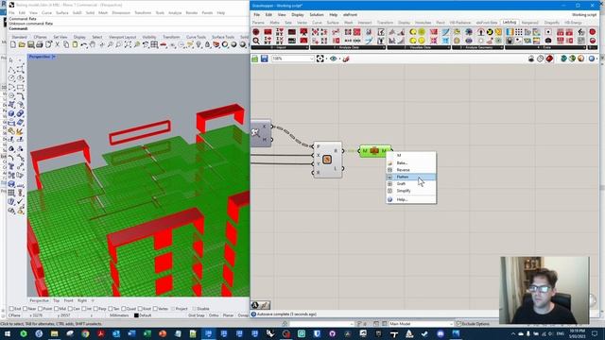Click the sketch marker icon in Grasshopper canvas toolbar
The image size is (605, 340).
pyautogui.click(x=346, y=59)
